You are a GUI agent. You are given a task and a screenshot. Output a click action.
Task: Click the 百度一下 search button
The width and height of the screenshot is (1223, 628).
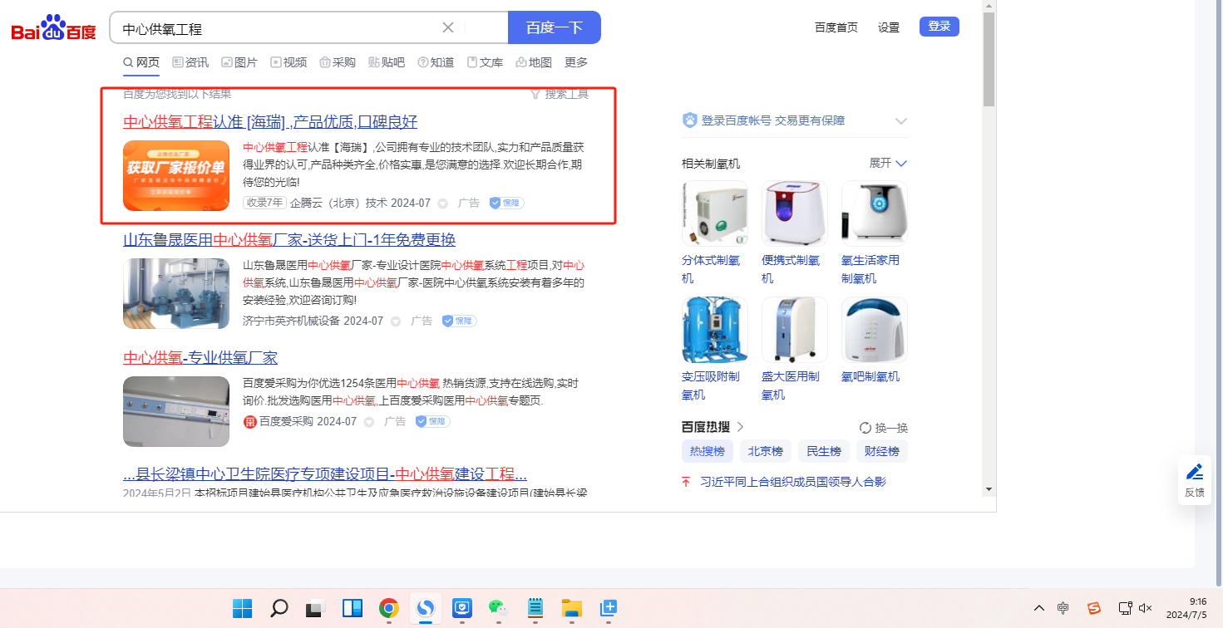[555, 27]
